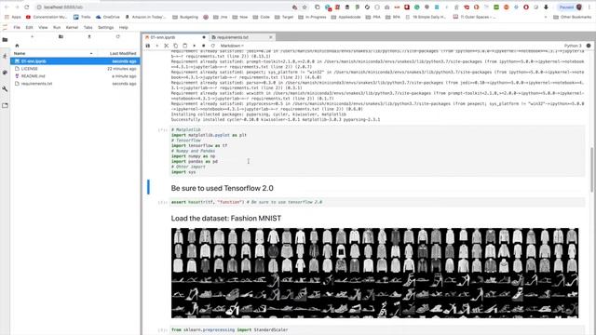Open the Running Terminals and Kernels sidebar icon
Screen dimensions: 596x335
point(5,56)
